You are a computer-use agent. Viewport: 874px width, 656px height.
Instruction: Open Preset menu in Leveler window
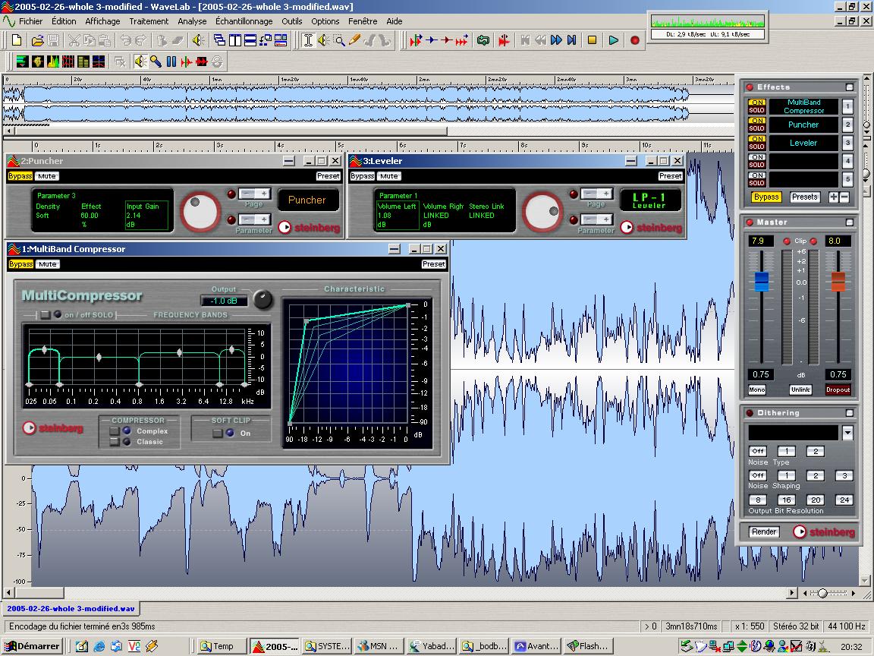[670, 176]
